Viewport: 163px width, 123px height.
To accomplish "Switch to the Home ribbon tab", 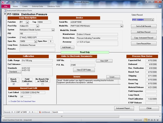I will pyautogui.click(x=15, y=7).
